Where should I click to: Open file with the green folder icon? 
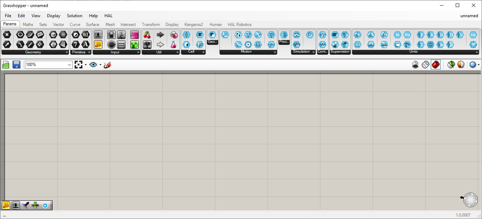(x=6, y=65)
